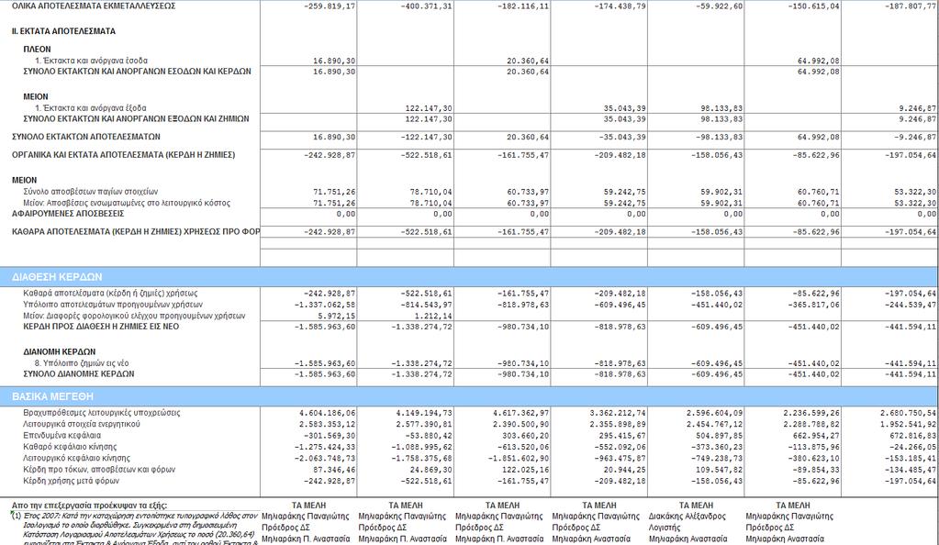Viewport: 939px width, 545px height.
Task: Click the II. ΕΚΤΑΚΤΑ ΑΠΟΤΕΛΕΣΜΑΤΑ heading
Action: click(x=63, y=31)
